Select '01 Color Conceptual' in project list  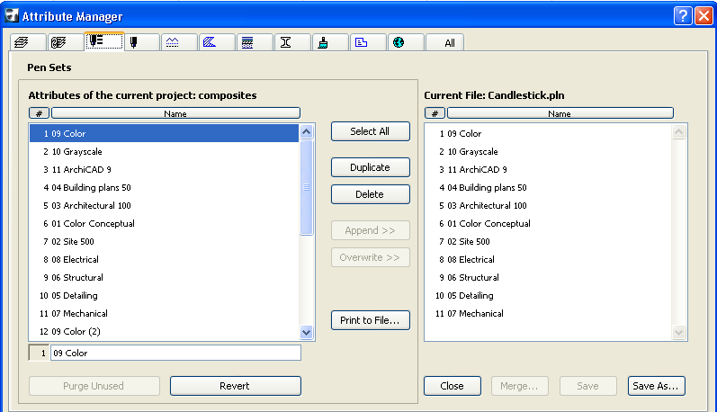pos(164,224)
